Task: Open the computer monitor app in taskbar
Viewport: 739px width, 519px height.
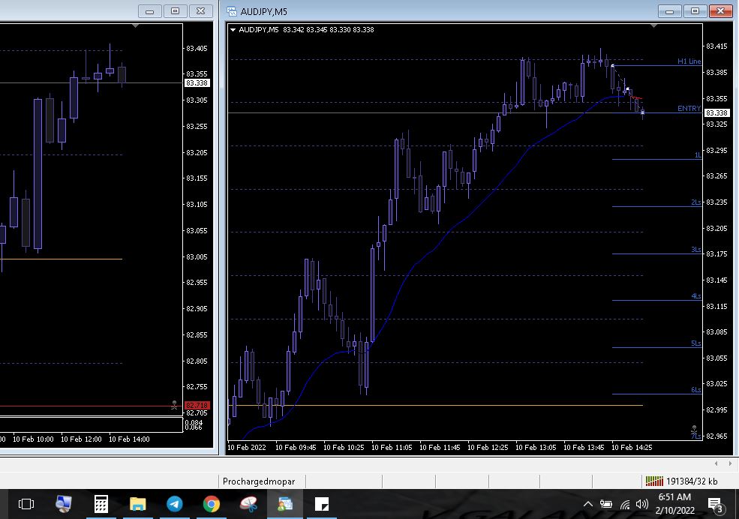Action: pos(63,505)
